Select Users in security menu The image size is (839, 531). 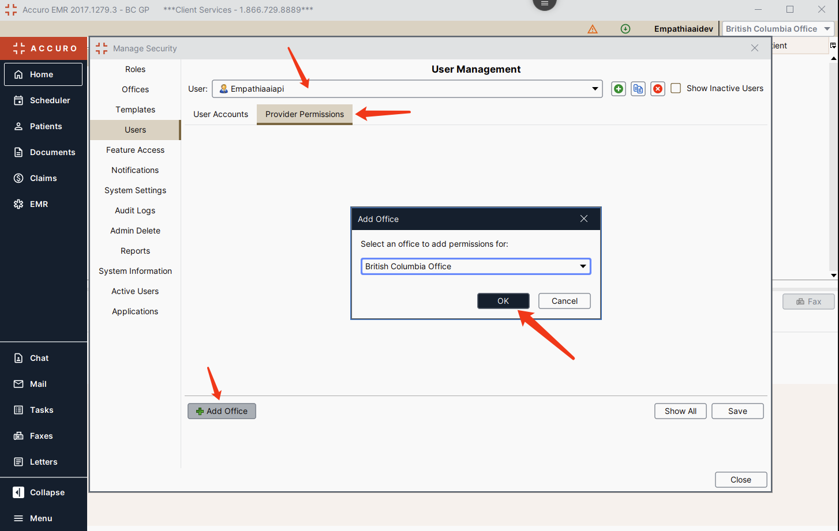[135, 130]
